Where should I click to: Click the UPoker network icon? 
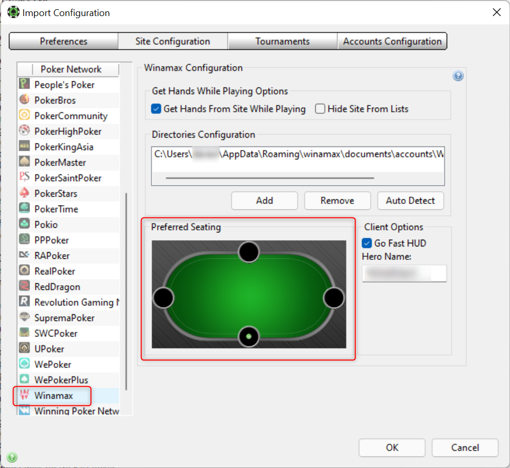click(x=24, y=348)
